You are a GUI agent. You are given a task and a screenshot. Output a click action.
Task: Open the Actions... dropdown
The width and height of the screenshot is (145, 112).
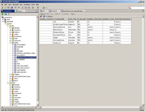(x=50, y=16)
